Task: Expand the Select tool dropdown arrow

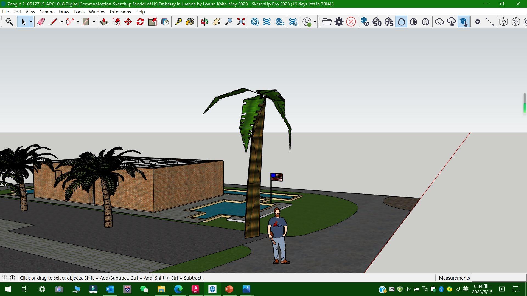Action: [x=31, y=22]
